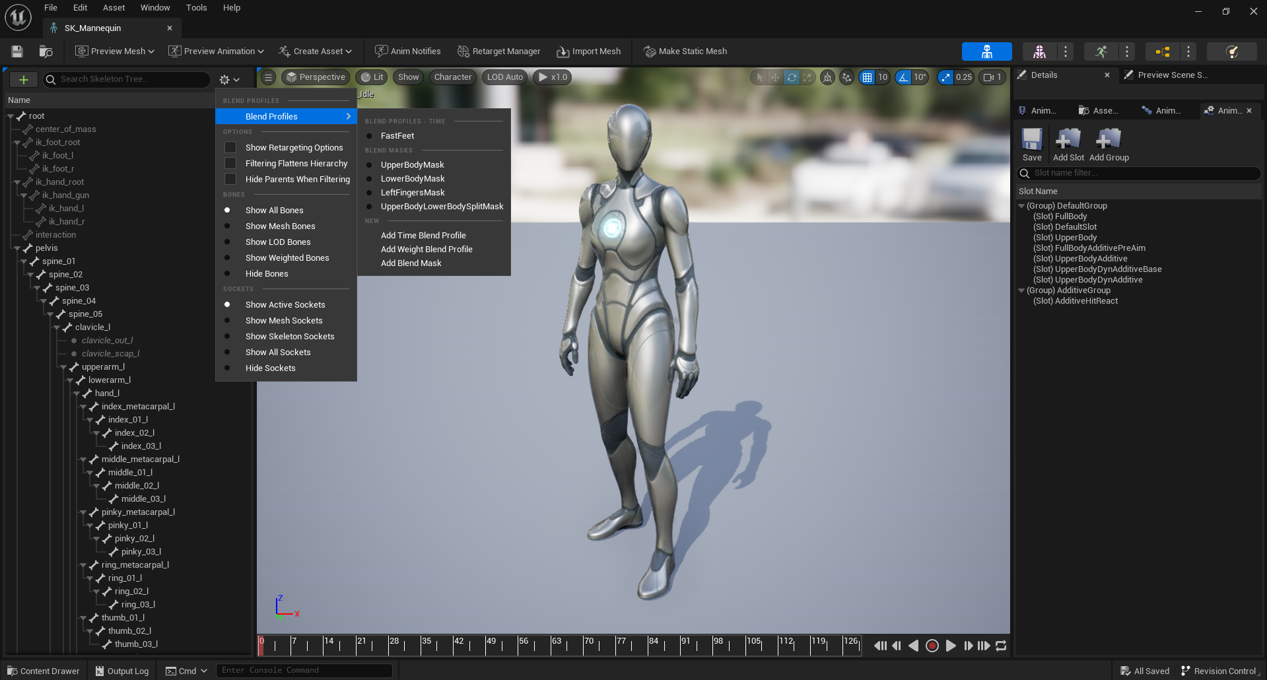Choose Add Time Blend Profile
Screen dimensions: 1267x680
[423, 235]
